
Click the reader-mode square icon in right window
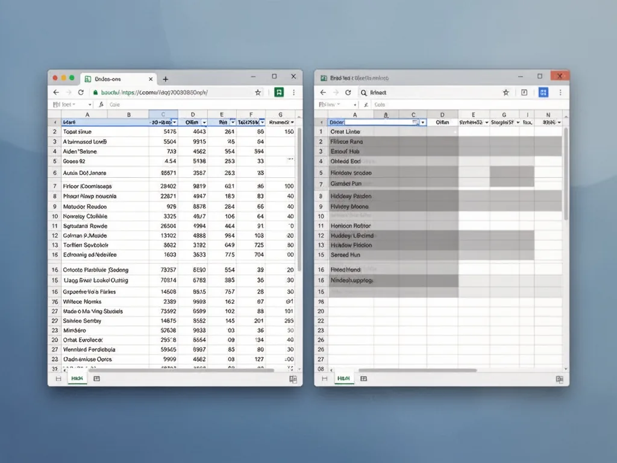(524, 92)
